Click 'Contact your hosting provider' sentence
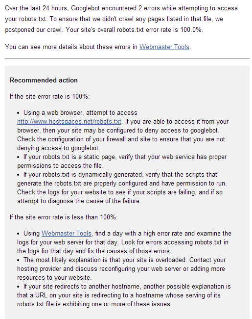Image resolution: width=252 pixels, height=319 pixels. (121, 269)
